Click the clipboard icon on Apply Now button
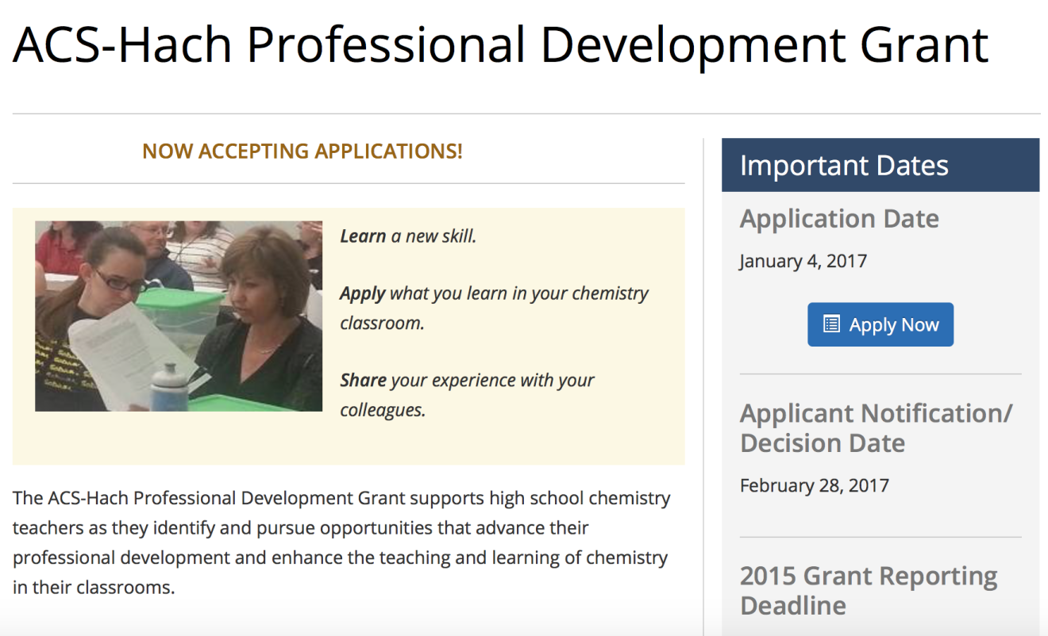This screenshot has height=636, width=1048. [832, 324]
